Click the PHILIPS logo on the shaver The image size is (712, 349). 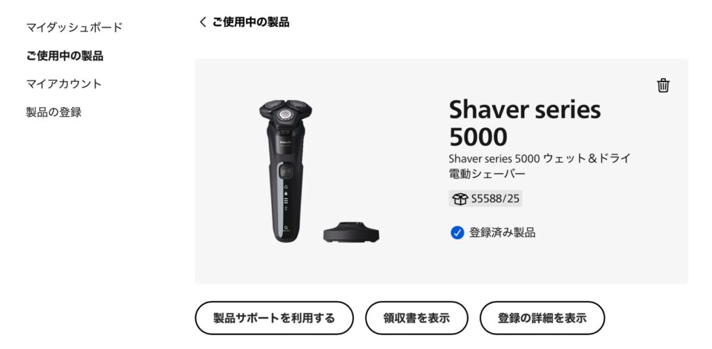click(284, 142)
